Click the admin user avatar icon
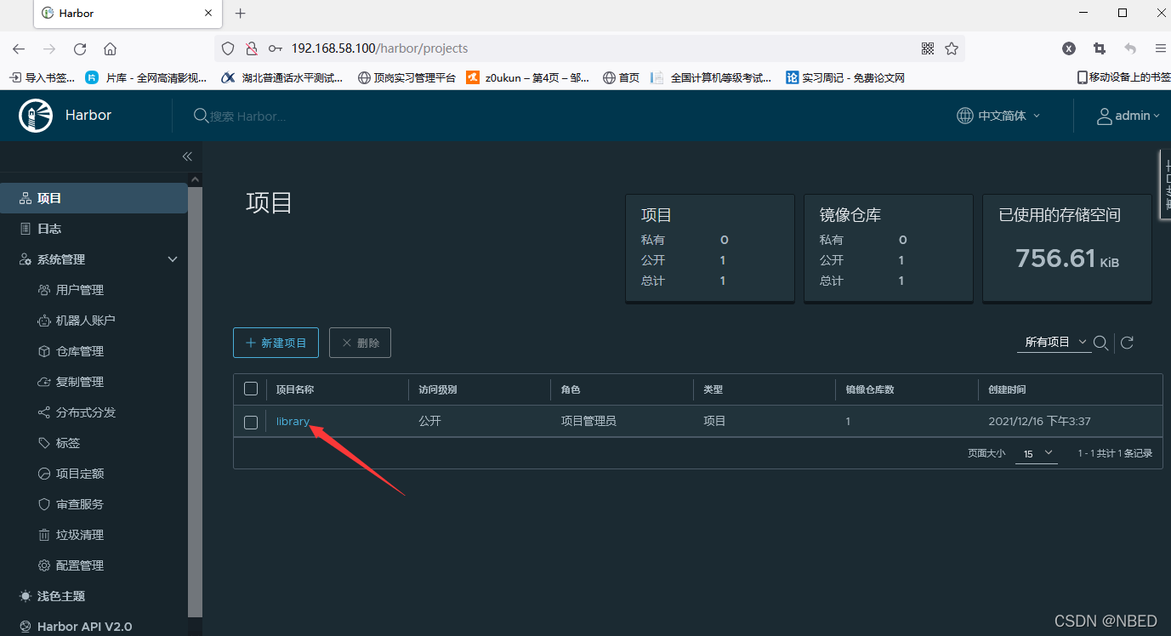Screen dimensions: 1171x636 click(1105, 116)
